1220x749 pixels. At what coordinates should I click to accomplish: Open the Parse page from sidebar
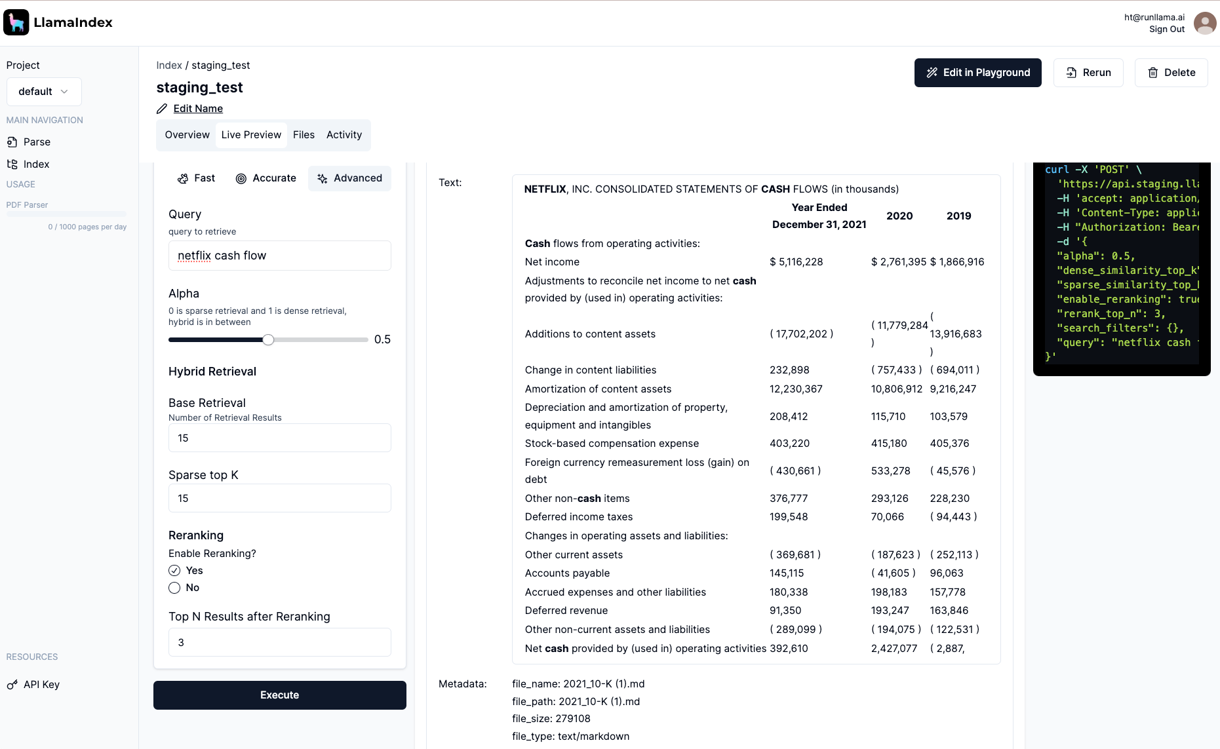click(37, 142)
